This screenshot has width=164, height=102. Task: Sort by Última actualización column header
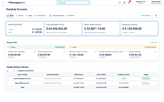[x=53, y=75]
